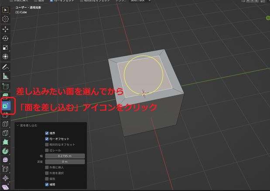The height and width of the screenshot is (191, 270).
Task: Enable the 相対的なオフセット option
Action: point(47,144)
